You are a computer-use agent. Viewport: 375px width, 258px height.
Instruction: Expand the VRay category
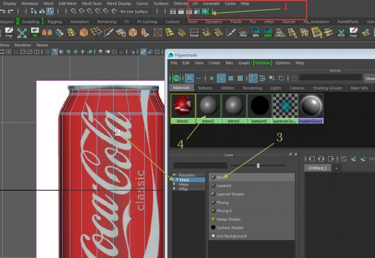tap(175, 189)
